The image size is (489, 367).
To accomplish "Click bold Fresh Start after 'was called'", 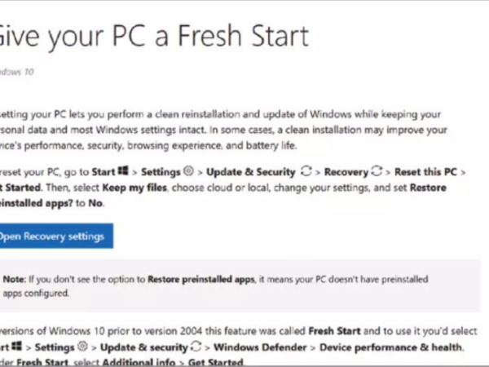I will click(337, 333).
